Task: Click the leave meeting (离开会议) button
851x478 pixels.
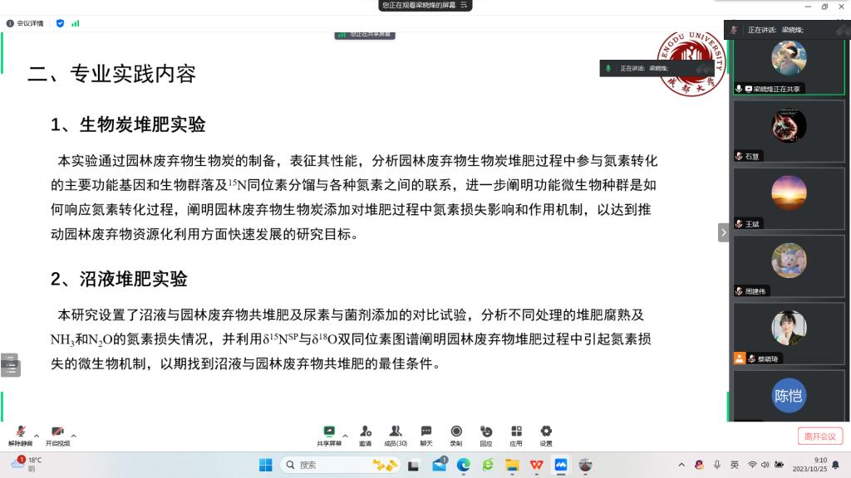Action: tap(820, 436)
